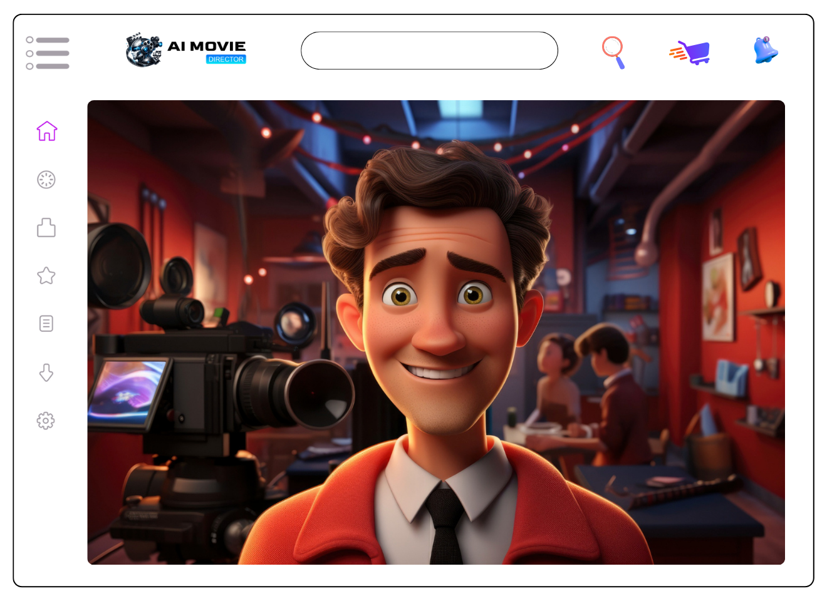Open the shopping cart
Viewport: 827px width, 601px height.
[690, 53]
